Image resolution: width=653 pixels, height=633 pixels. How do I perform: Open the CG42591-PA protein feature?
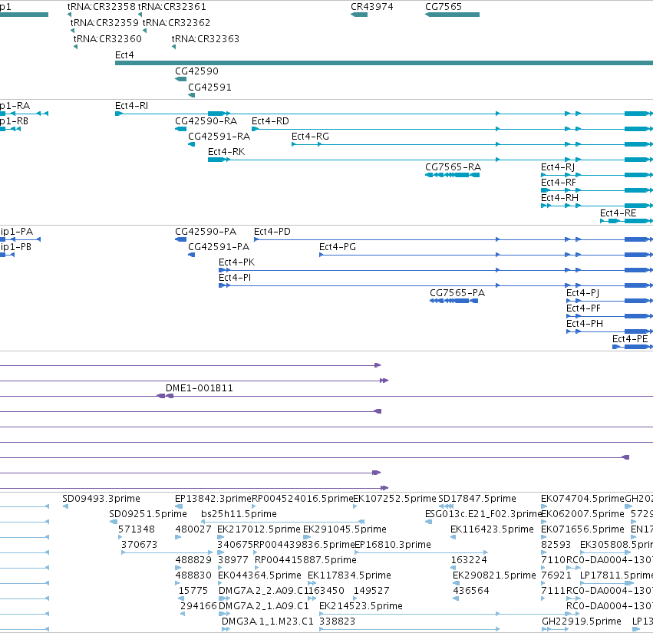click(192, 255)
